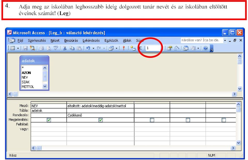Click the New Object toolbar icon
The image size is (248, 160).
[x=193, y=48]
